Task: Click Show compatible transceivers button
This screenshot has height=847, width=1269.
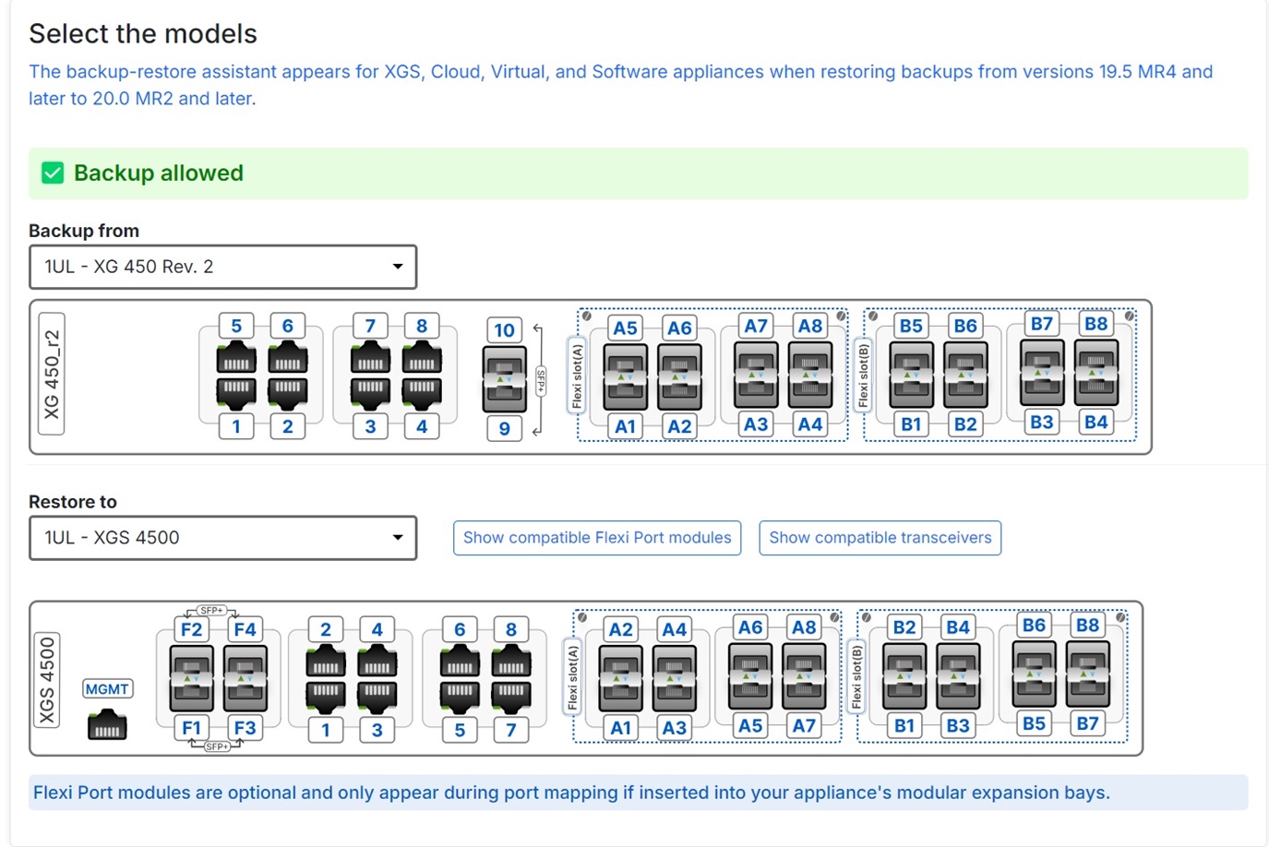Action: pos(880,538)
